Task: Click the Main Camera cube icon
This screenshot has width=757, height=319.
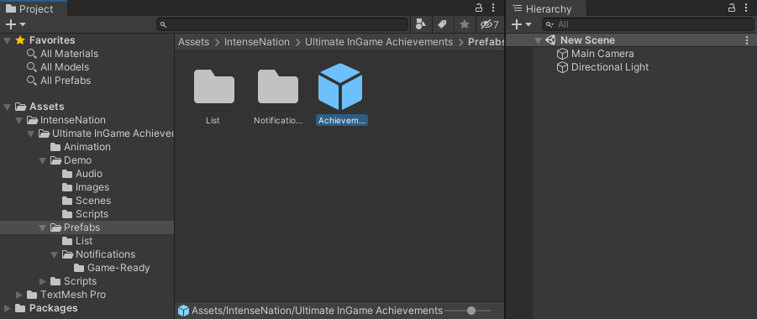Action: pyautogui.click(x=562, y=54)
